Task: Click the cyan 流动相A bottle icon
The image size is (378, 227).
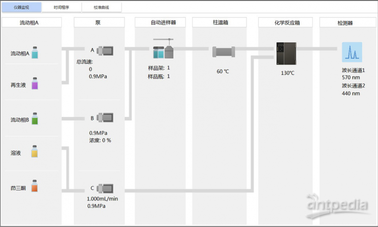Action: pos(35,53)
